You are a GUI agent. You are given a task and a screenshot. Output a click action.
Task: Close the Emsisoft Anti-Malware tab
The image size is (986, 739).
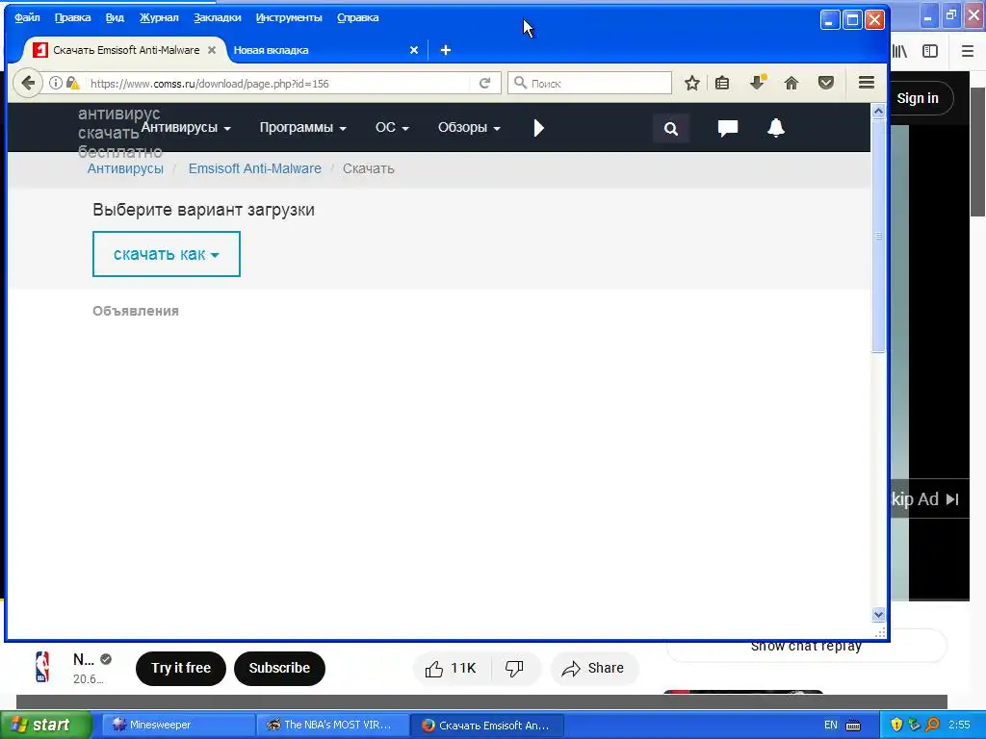(212, 50)
